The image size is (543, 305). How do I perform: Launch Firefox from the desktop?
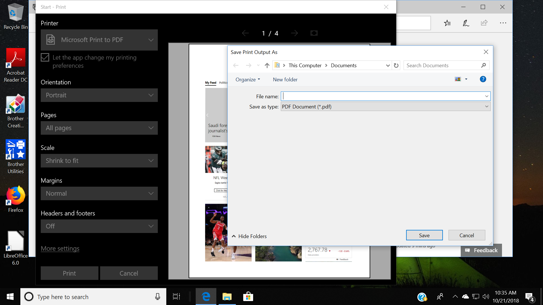16,199
